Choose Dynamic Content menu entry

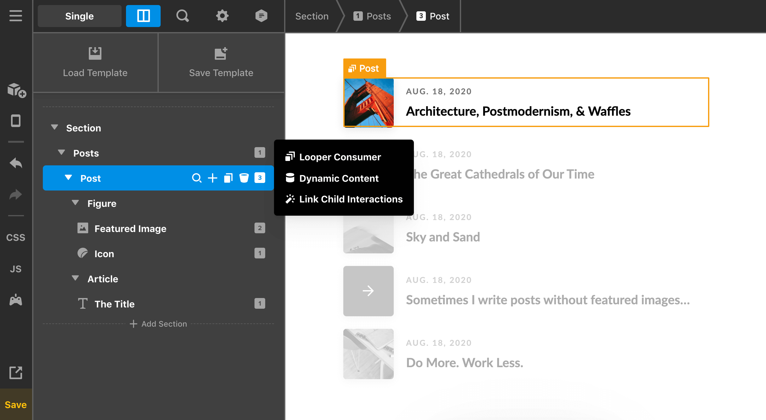tap(339, 178)
